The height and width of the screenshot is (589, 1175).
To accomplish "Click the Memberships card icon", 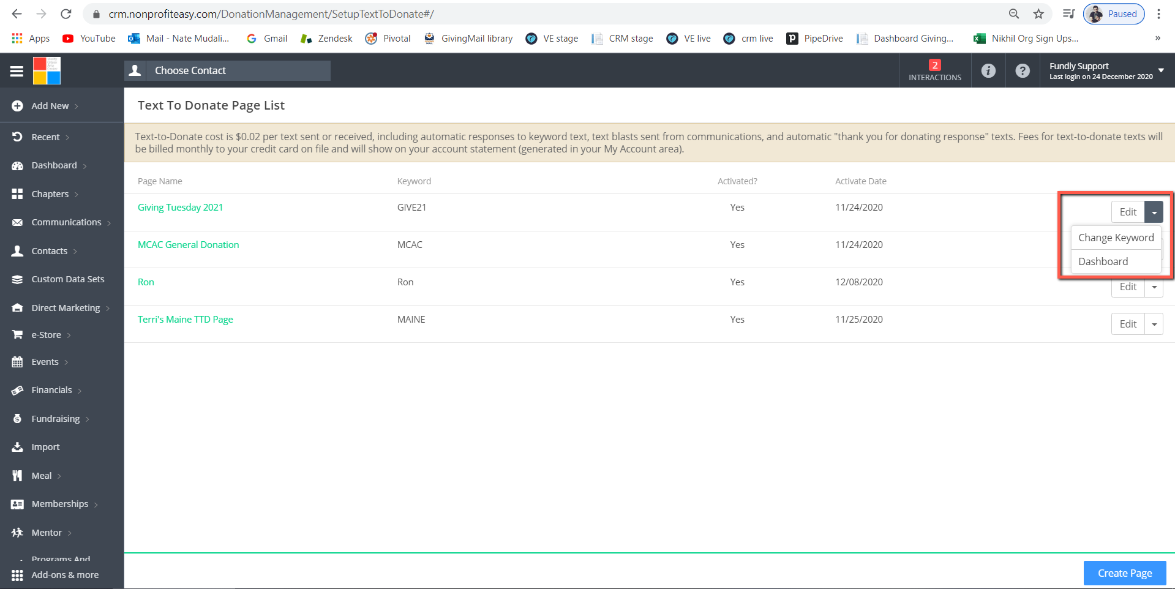I will pos(17,504).
